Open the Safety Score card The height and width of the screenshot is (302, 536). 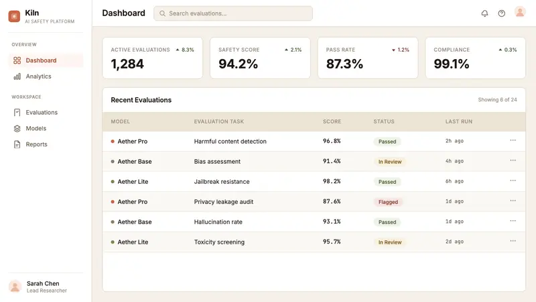(x=260, y=58)
